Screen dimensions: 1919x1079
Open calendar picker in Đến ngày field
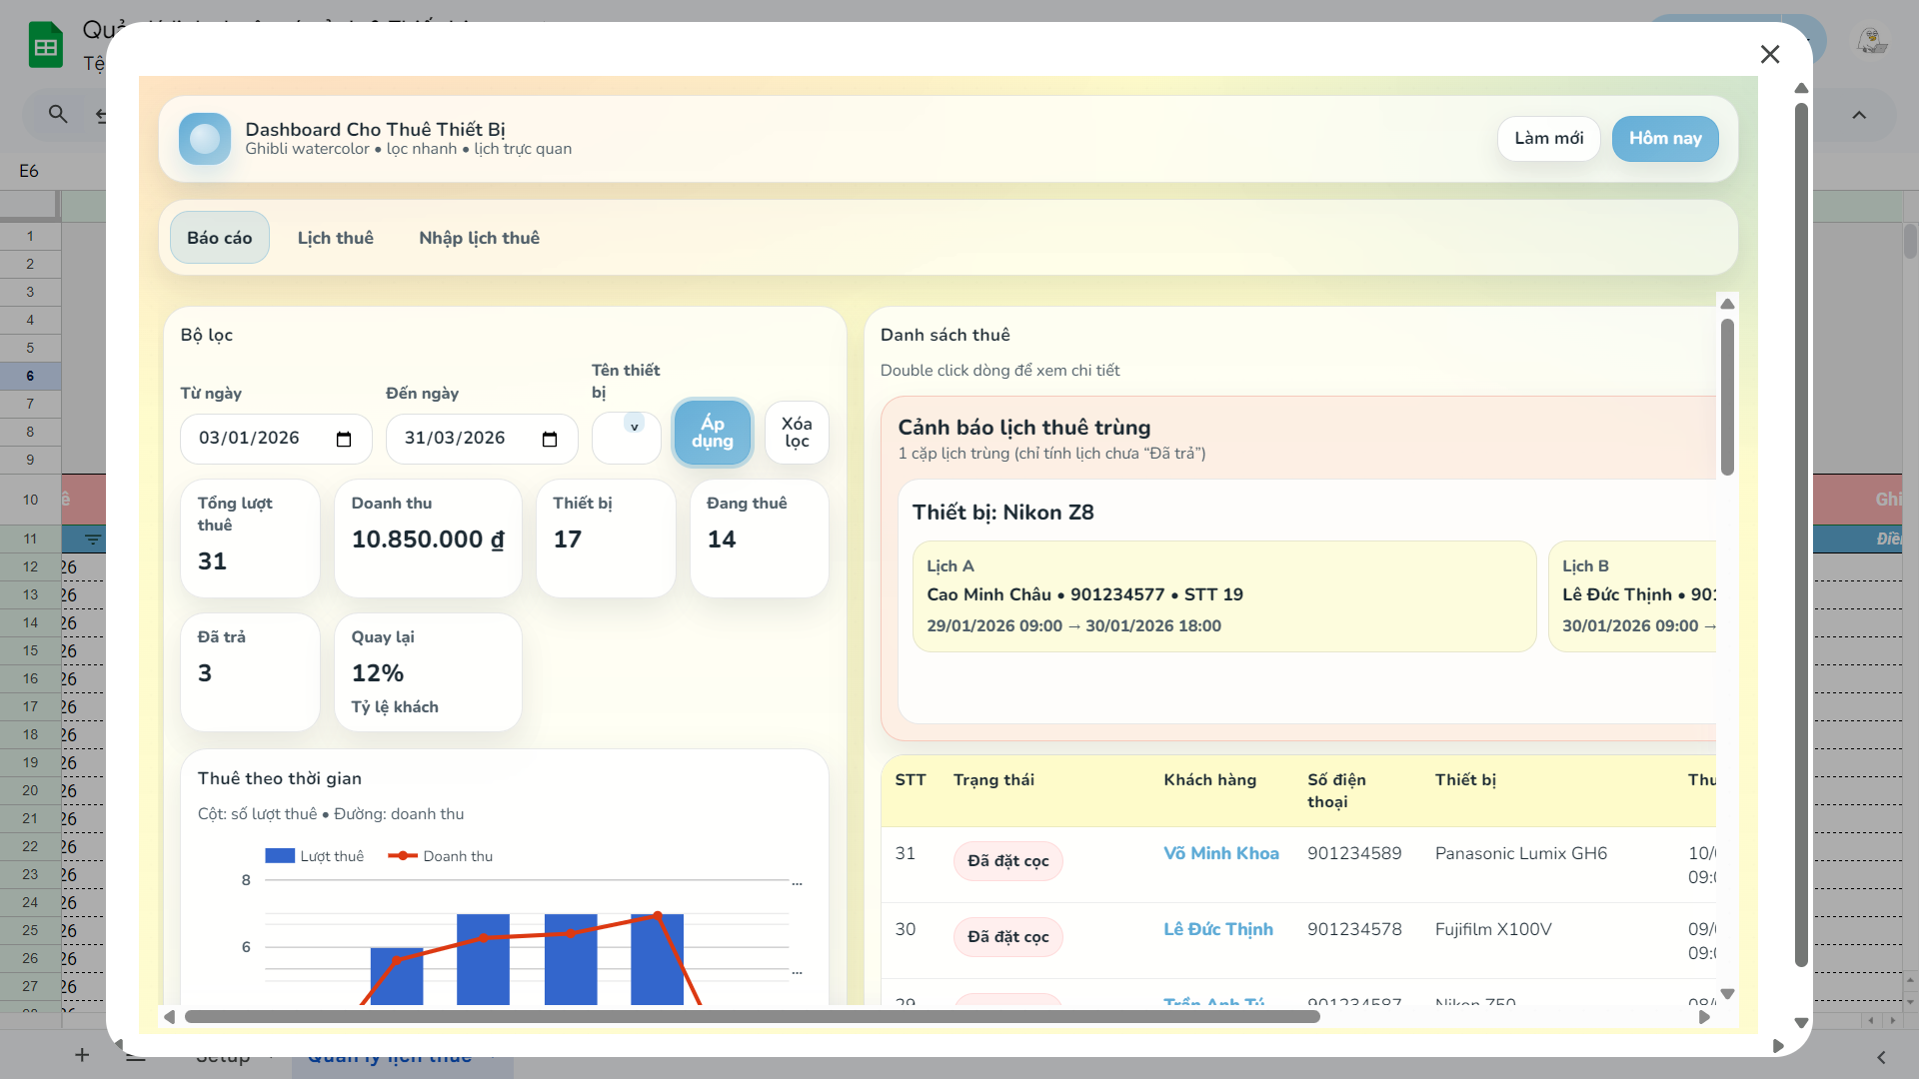(x=550, y=440)
